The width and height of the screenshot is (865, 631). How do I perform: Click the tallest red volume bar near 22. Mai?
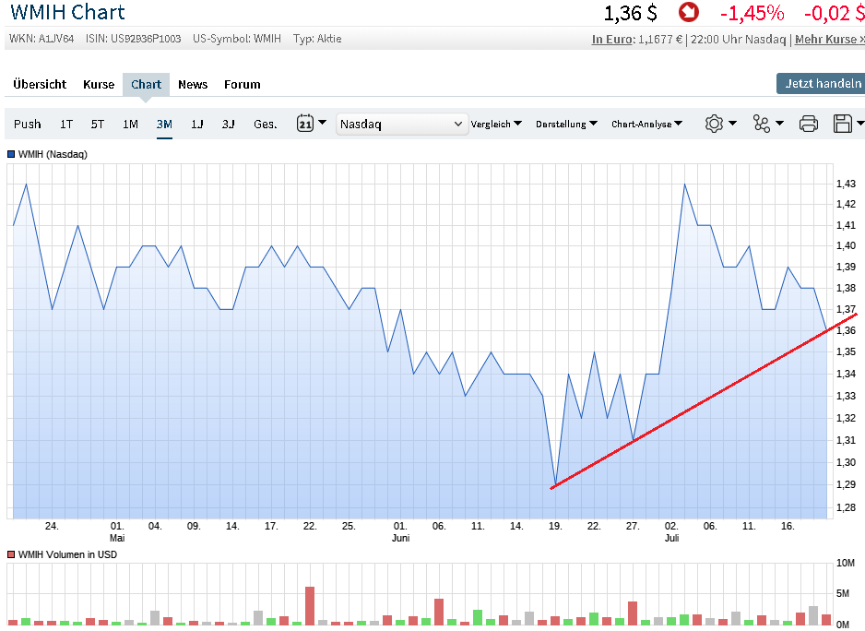pyautogui.click(x=310, y=605)
